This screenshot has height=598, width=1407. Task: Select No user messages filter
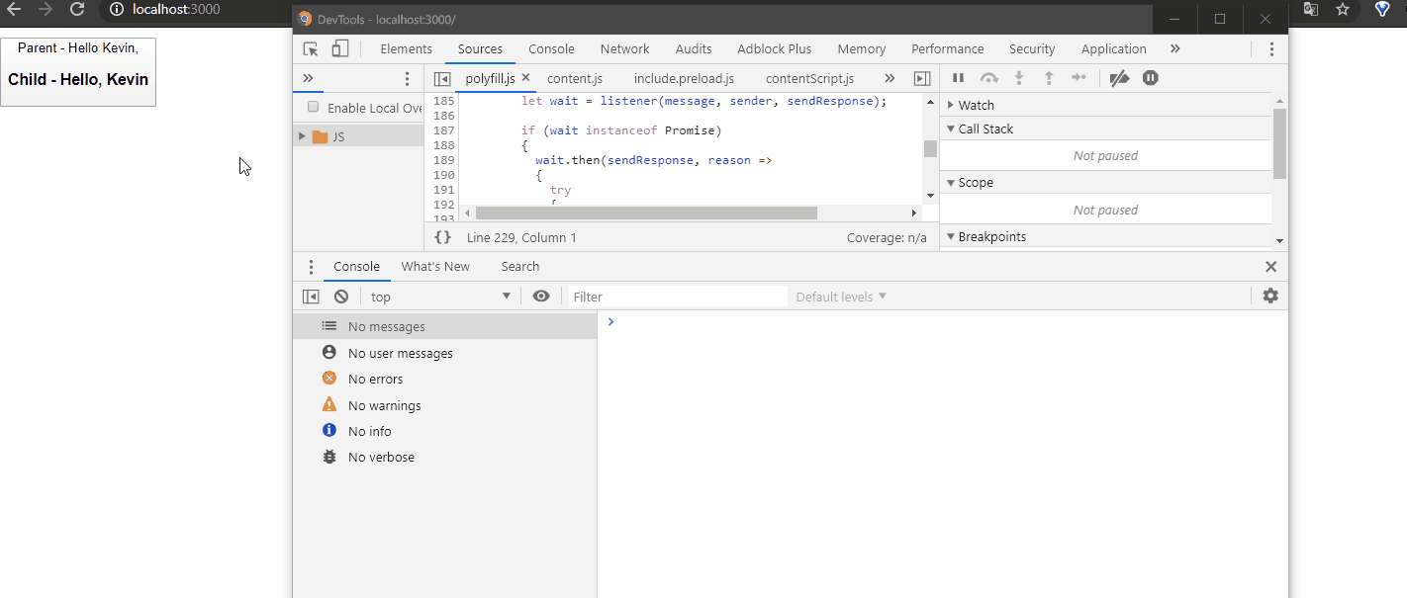(445, 353)
